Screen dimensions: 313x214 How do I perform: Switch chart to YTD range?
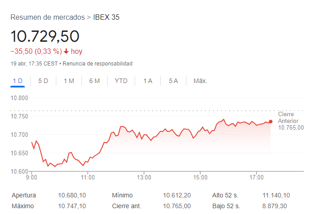(121, 81)
